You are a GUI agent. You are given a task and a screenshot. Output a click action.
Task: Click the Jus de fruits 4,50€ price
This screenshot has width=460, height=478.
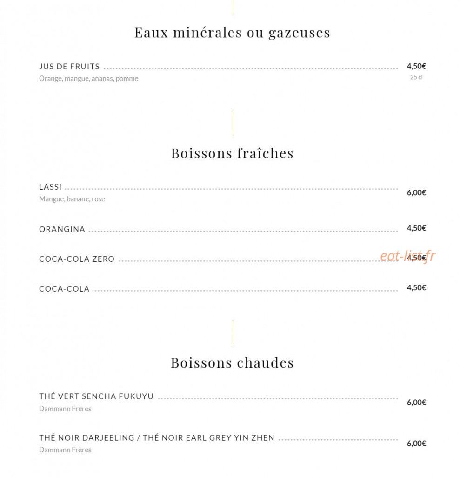(416, 66)
